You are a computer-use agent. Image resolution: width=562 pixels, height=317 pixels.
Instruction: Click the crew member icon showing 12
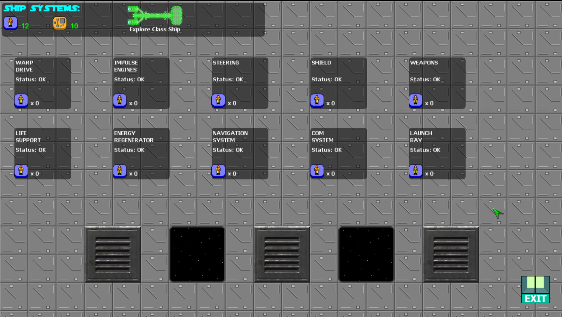(10, 23)
